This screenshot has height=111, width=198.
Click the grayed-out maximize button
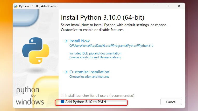point(167,6)
